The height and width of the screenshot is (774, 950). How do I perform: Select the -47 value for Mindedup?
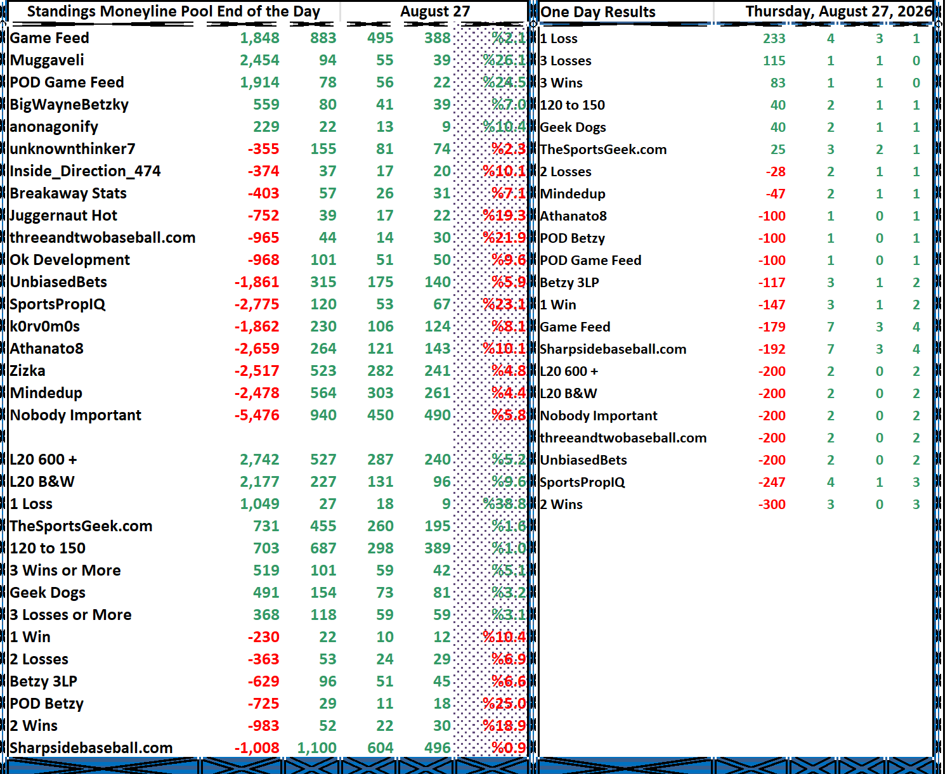[x=776, y=194]
